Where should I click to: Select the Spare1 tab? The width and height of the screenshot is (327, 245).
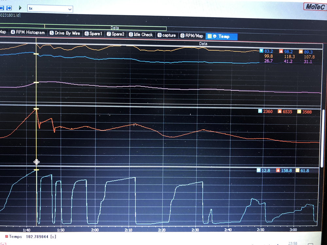click(93, 34)
